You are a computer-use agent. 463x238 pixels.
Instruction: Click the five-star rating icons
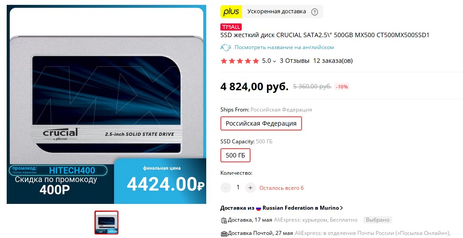pyautogui.click(x=240, y=61)
